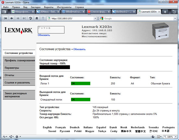Click the 100% zoom button

[169, 137]
